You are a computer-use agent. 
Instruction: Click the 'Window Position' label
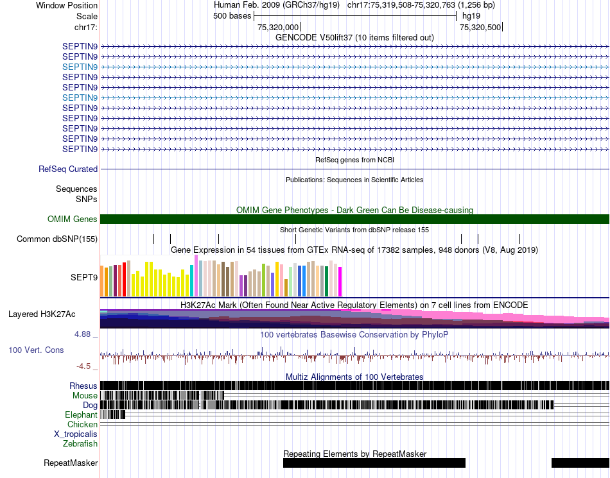tap(67, 5)
